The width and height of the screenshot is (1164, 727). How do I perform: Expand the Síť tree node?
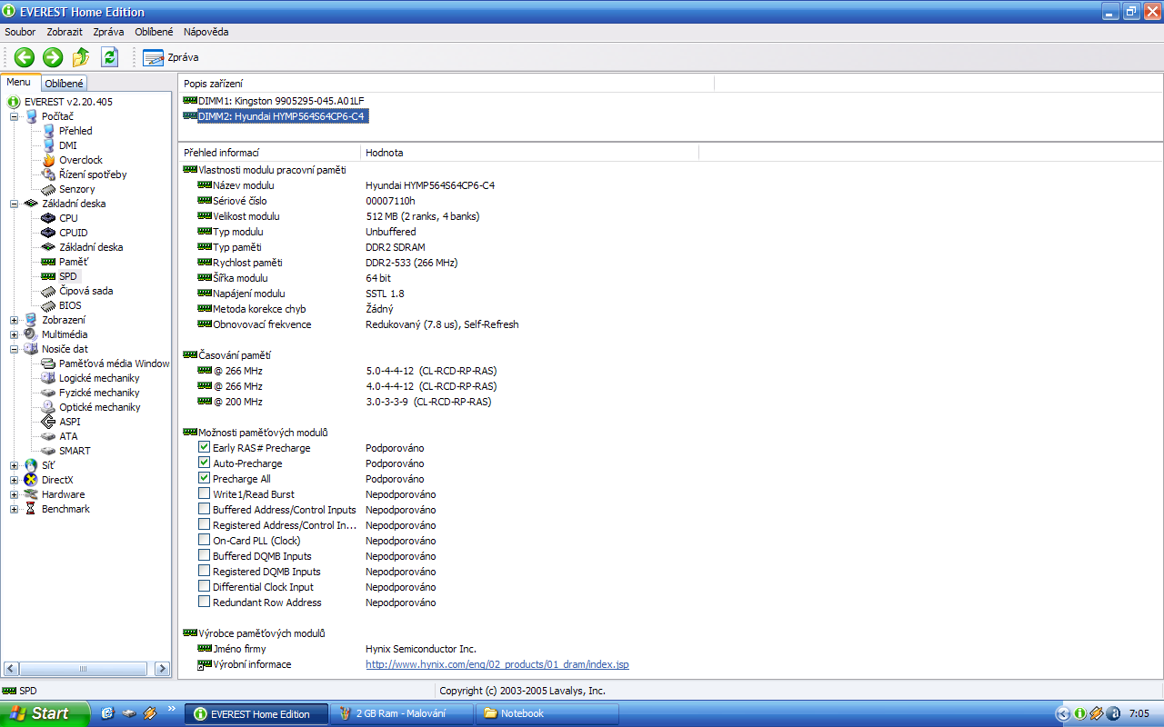pos(15,465)
